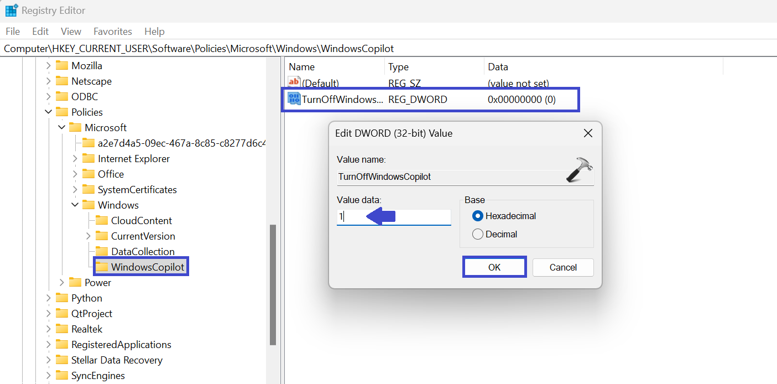The width and height of the screenshot is (777, 384).
Task: Click the (Default) string value icon
Action: point(294,83)
